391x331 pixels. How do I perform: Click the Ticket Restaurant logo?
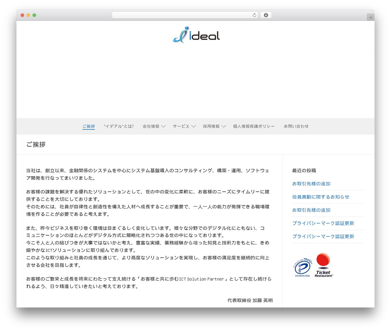click(x=323, y=265)
